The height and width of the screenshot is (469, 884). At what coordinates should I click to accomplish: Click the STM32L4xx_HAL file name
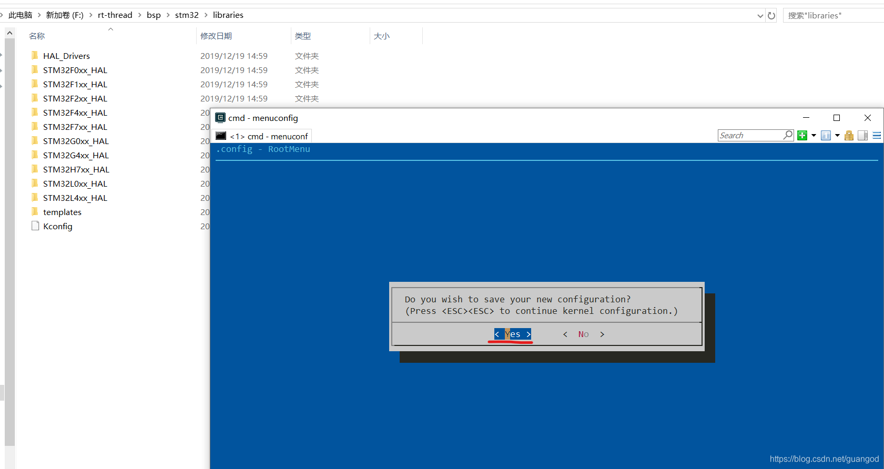tap(75, 198)
